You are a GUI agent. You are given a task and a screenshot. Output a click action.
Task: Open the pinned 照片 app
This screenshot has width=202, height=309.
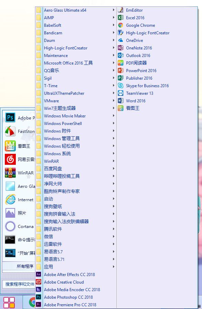coord(19,213)
